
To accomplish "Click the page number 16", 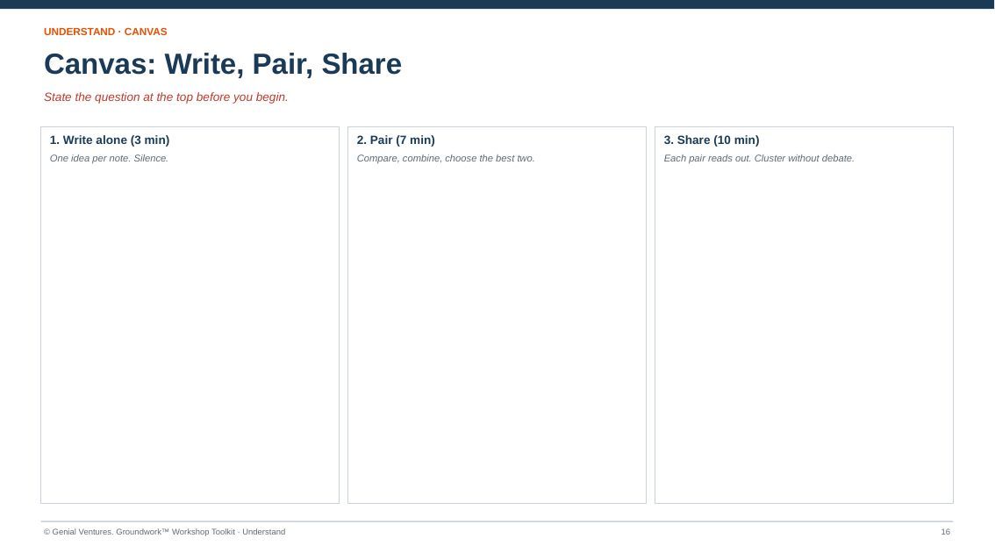I will coord(946,532).
